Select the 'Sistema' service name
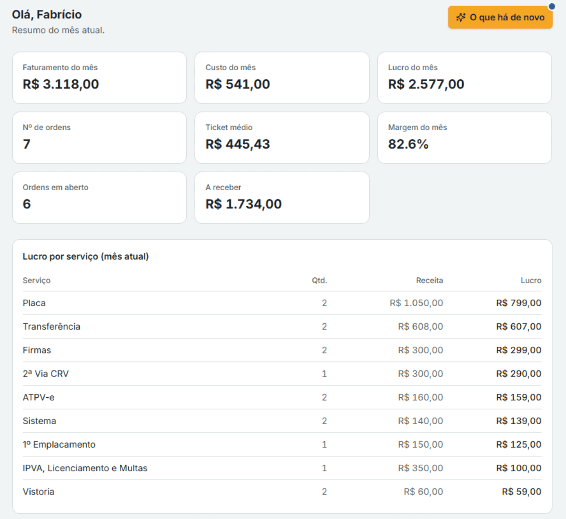This screenshot has height=519, width=566. tap(39, 421)
